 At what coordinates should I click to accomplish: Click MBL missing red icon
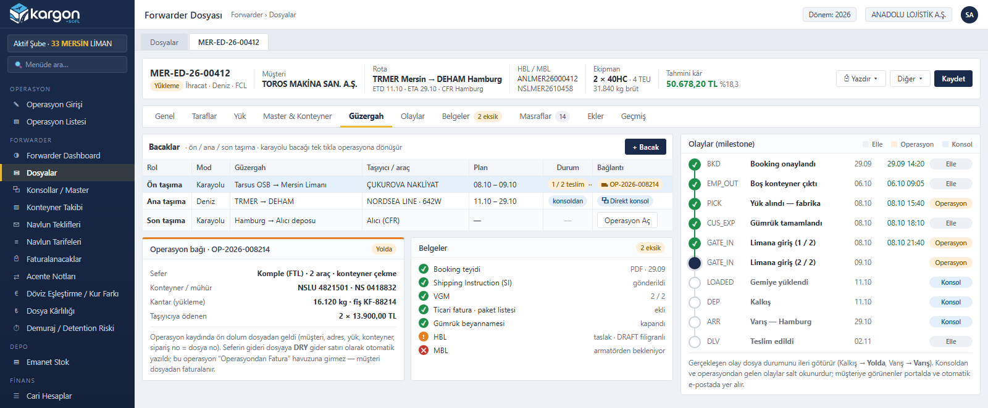tap(424, 350)
